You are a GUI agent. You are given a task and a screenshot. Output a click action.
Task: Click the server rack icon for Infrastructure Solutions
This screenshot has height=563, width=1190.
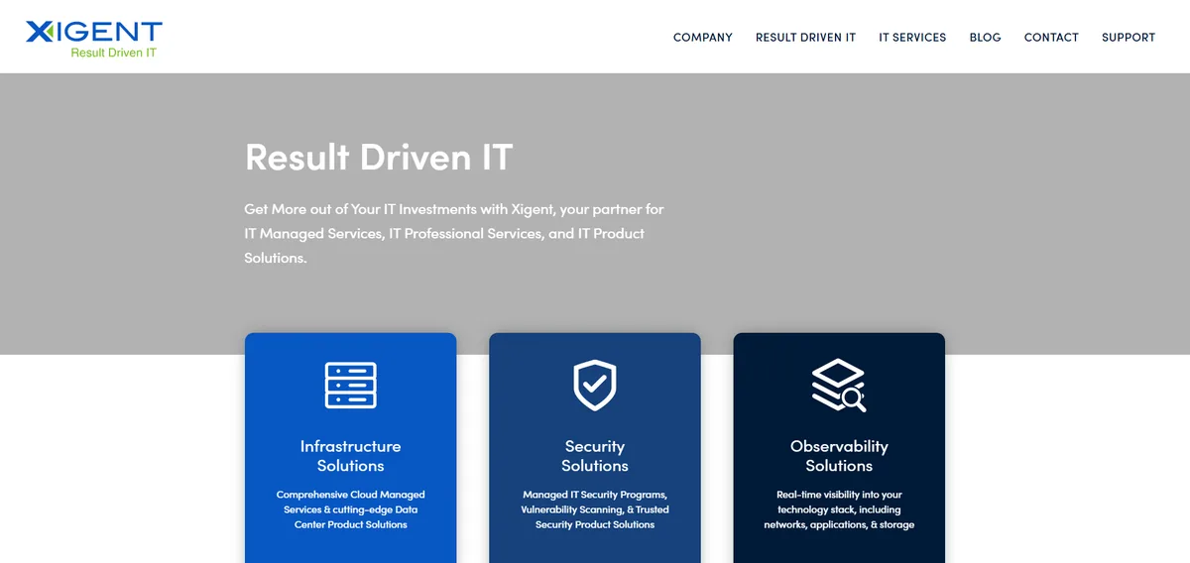click(351, 386)
